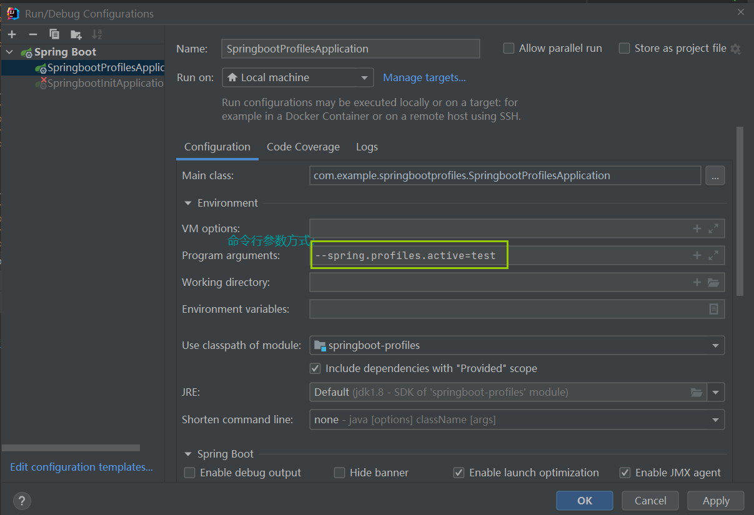Click the Main class input field
The height and width of the screenshot is (515, 754).
point(505,176)
